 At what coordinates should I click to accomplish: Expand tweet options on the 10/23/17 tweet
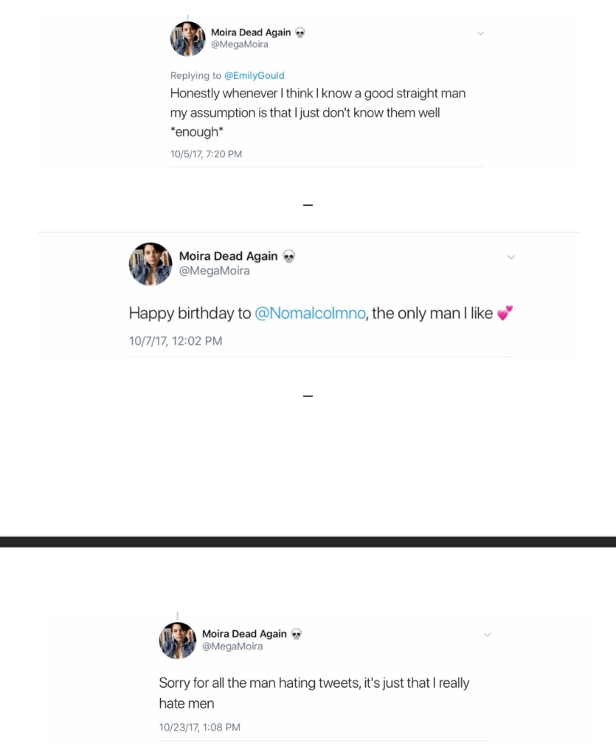pos(487,635)
